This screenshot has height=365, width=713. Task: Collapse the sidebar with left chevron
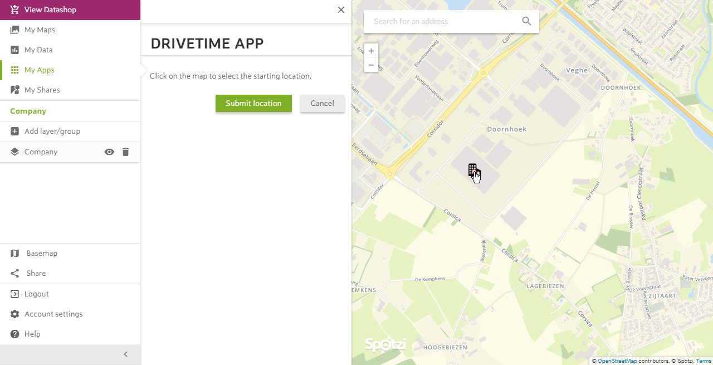click(x=125, y=354)
